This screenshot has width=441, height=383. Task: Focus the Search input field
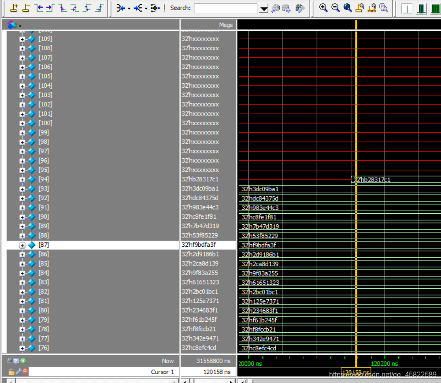tap(226, 8)
